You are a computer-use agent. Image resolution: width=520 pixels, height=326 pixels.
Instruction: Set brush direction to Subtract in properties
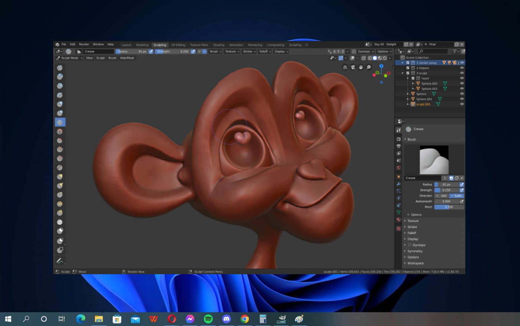(457, 196)
